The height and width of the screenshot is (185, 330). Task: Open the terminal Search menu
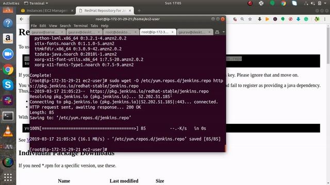[65, 26]
